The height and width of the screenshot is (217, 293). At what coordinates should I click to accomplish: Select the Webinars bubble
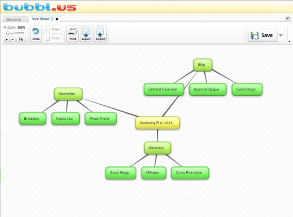click(157, 148)
